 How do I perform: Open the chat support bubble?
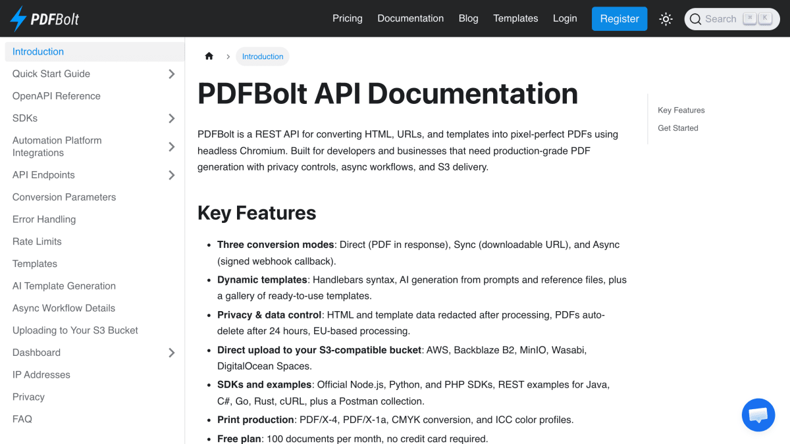(x=758, y=415)
